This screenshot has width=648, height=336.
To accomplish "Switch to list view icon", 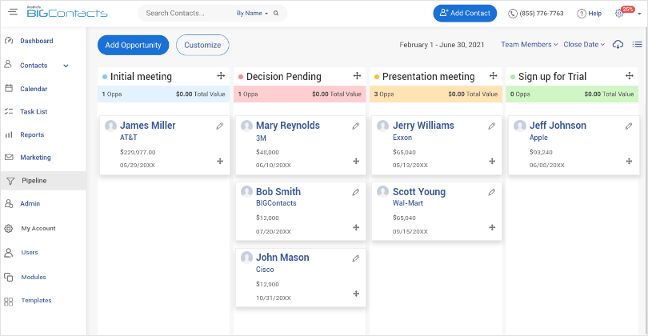I will (638, 45).
